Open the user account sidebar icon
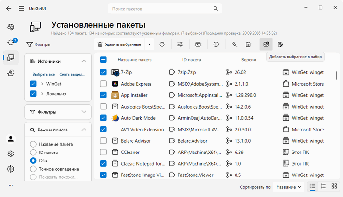This screenshot has width=343, height=197. click(11, 139)
